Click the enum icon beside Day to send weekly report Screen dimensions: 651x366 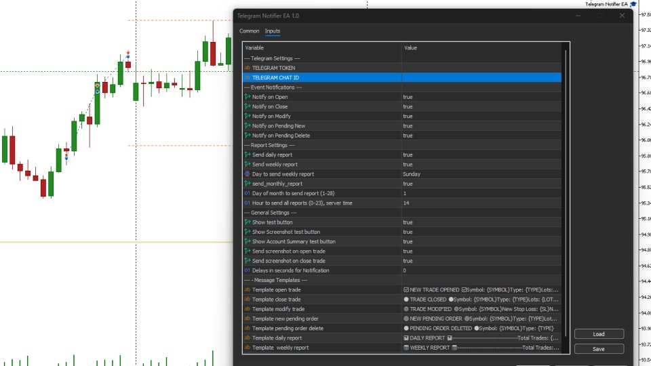[248, 174]
